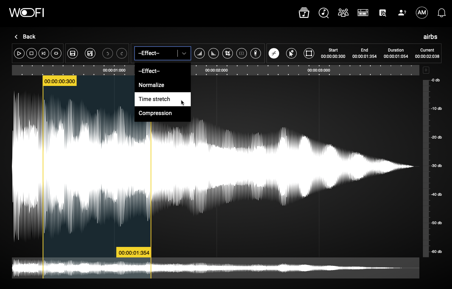
Task: Click the save-as edit icon
Action: tap(90, 53)
